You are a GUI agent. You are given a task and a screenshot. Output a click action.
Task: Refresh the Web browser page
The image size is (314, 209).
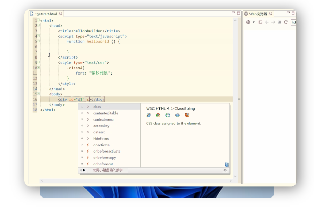(286, 22)
